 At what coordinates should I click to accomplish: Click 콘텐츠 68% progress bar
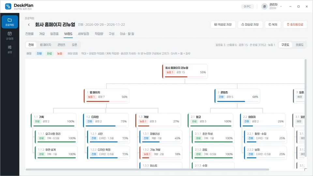click(238, 101)
